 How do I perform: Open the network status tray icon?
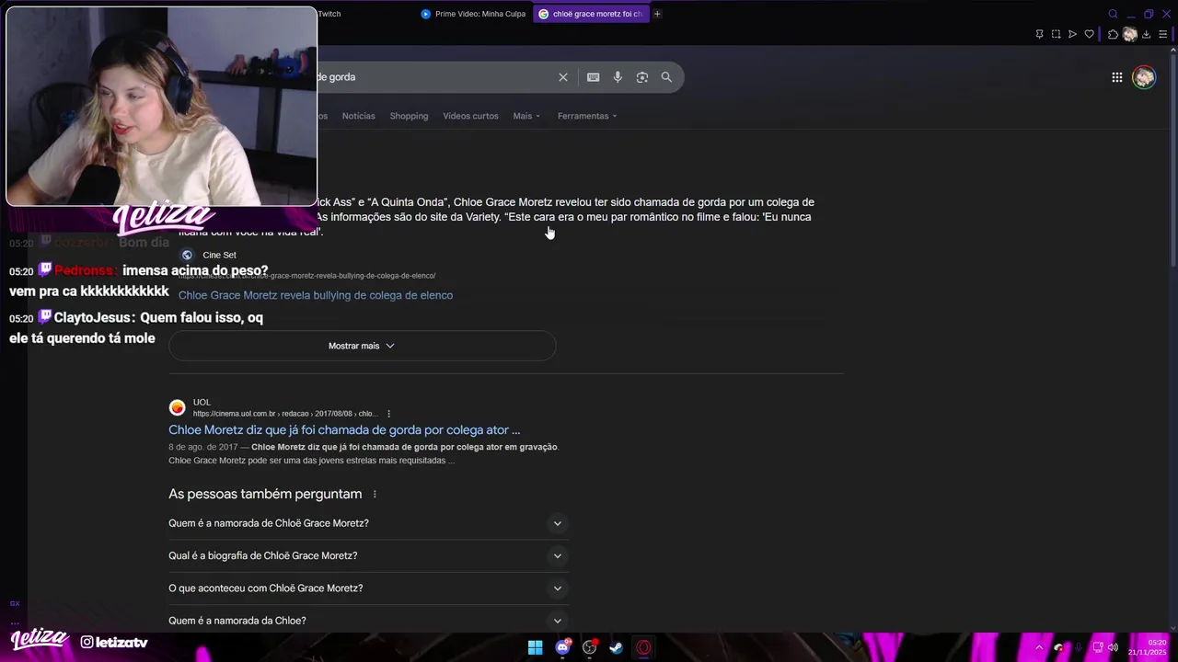tap(1097, 647)
